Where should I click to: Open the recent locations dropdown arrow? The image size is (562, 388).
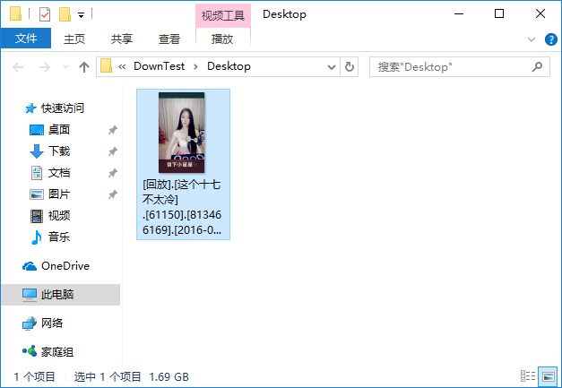click(65, 67)
